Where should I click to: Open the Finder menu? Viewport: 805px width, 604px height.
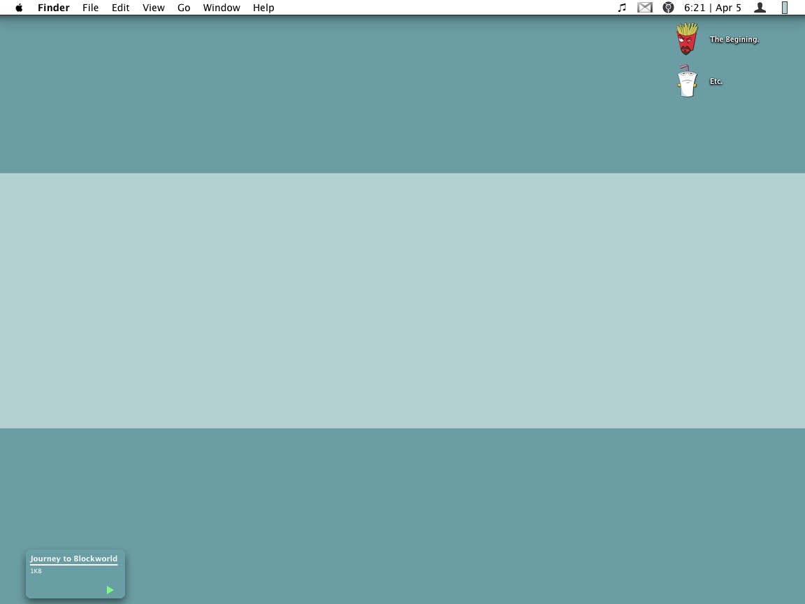coord(53,8)
